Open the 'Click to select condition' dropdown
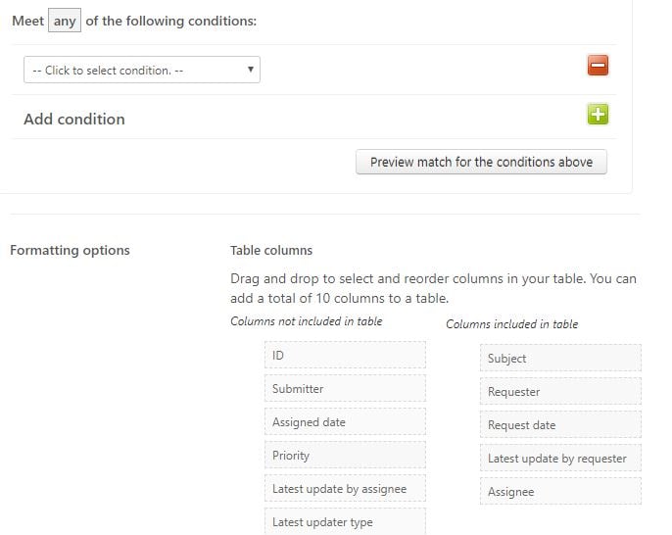Viewport: 672px width, 535px height. [x=142, y=70]
